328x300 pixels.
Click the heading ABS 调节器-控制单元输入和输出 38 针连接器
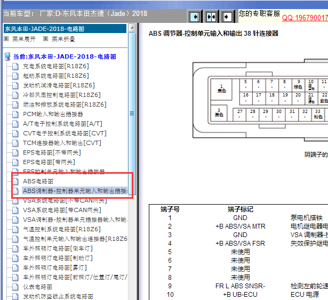pyautogui.click(x=213, y=34)
